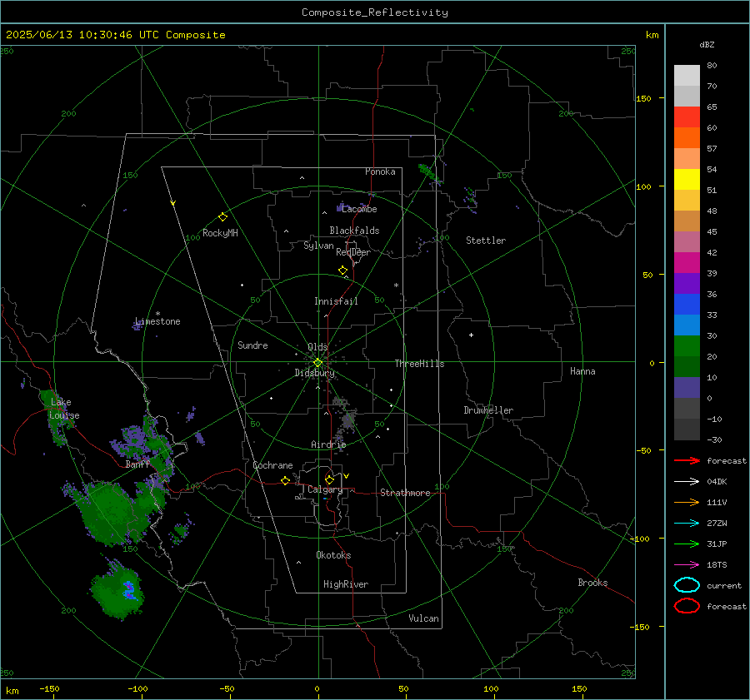The width and height of the screenshot is (750, 700).
Task: Click the Vulcan town label
Action: pos(423,618)
